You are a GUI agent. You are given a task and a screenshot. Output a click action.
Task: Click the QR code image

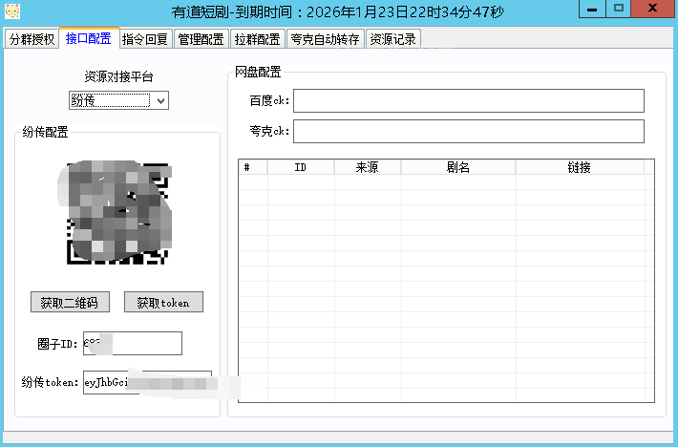coord(117,213)
